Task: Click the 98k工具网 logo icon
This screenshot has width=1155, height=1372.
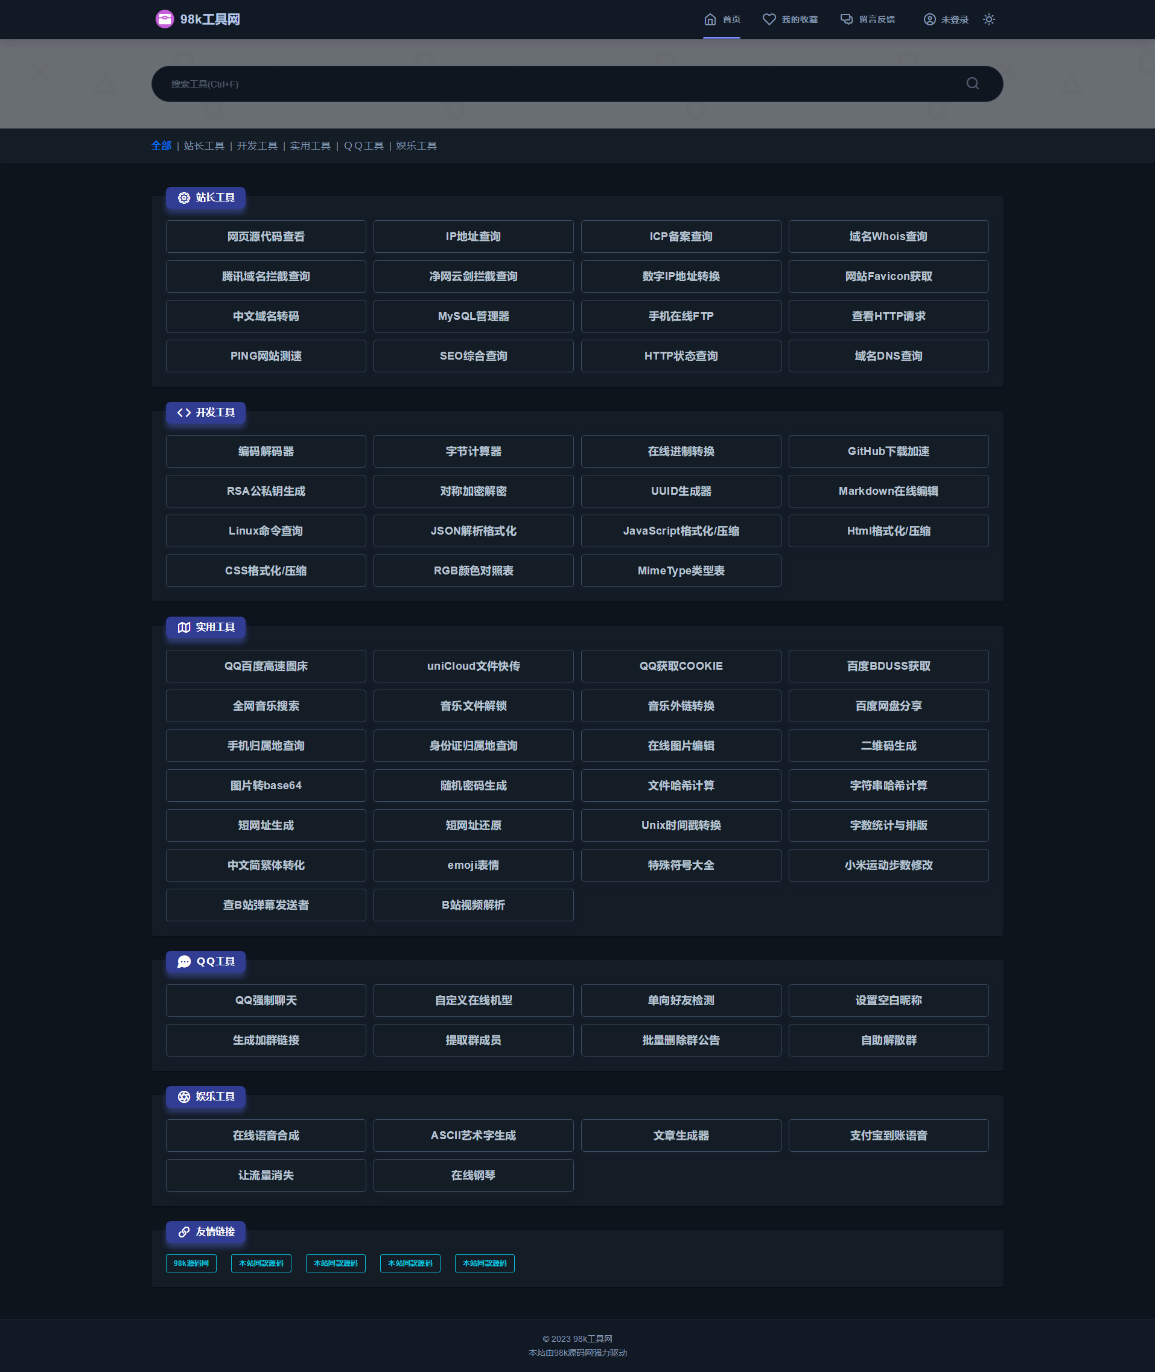Action: tap(164, 19)
